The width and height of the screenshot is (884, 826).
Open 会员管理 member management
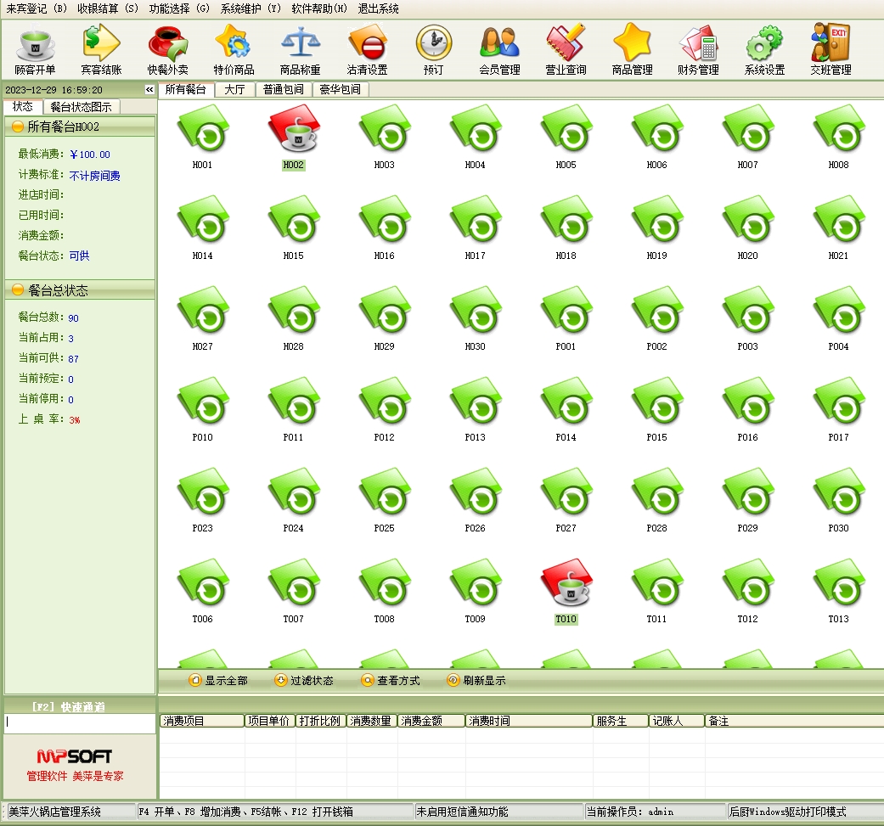[x=499, y=50]
